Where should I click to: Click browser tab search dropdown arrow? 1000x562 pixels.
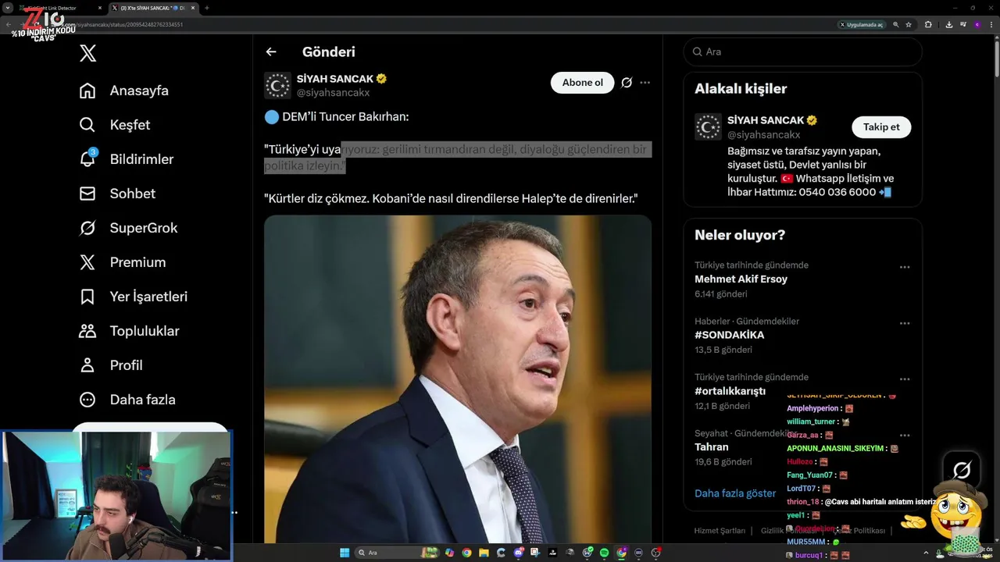(8, 8)
